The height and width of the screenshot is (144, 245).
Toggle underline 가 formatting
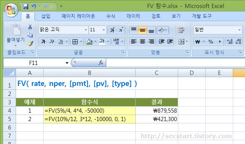click(x=61, y=42)
